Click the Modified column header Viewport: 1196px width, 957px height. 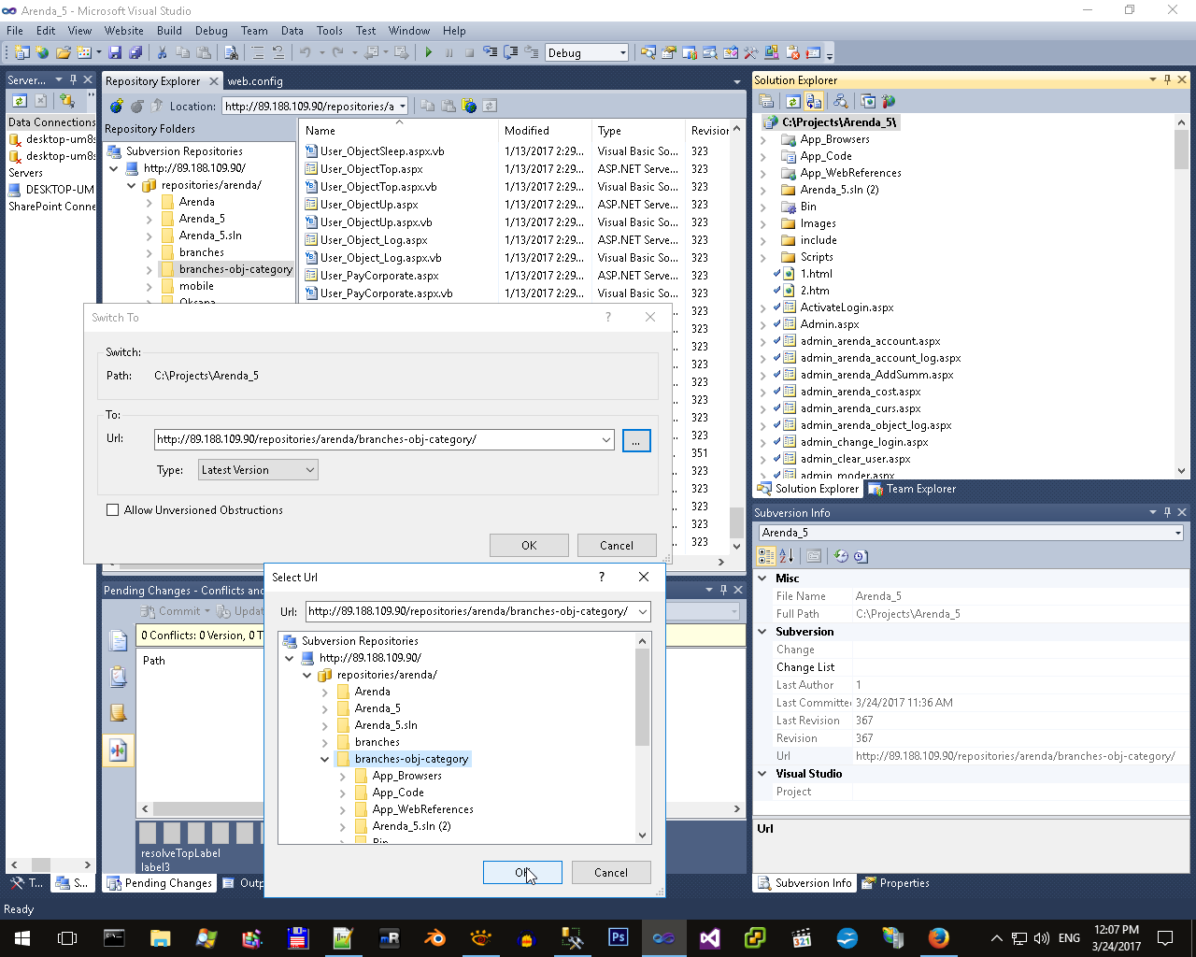545,131
